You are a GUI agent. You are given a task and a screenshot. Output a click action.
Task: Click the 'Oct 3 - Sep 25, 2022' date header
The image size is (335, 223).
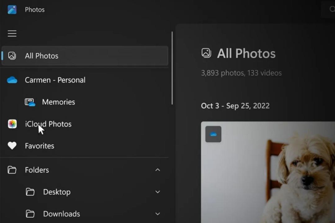[235, 106]
